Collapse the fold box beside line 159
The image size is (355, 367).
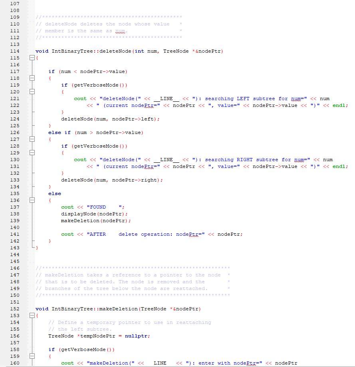click(32, 356)
